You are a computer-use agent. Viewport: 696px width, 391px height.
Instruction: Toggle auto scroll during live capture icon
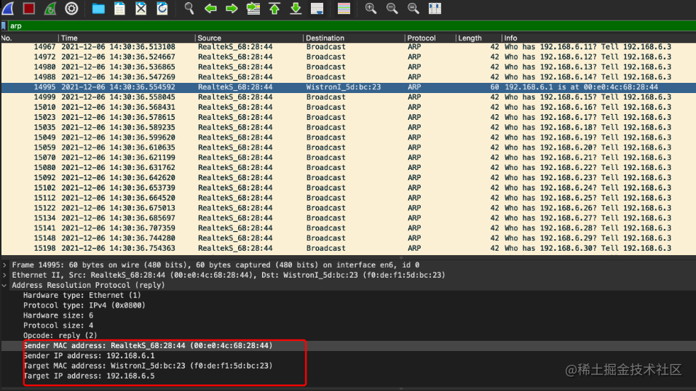point(317,8)
